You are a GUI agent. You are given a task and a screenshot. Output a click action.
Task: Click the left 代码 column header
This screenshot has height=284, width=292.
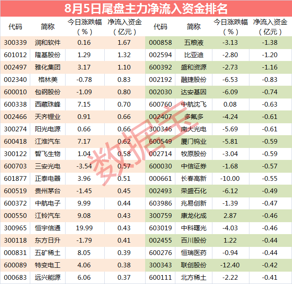(x=15, y=27)
